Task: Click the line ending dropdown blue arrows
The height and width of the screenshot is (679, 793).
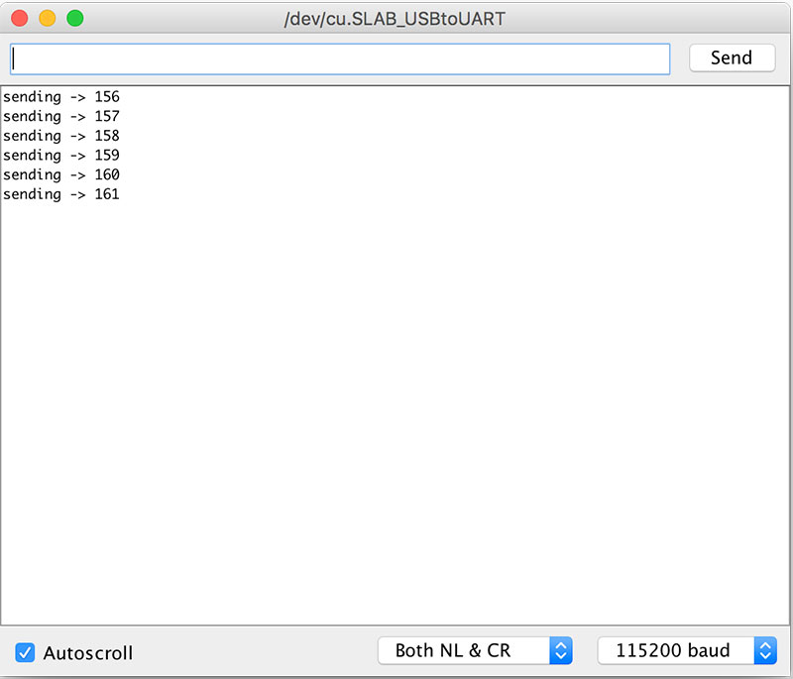Action: (x=561, y=650)
